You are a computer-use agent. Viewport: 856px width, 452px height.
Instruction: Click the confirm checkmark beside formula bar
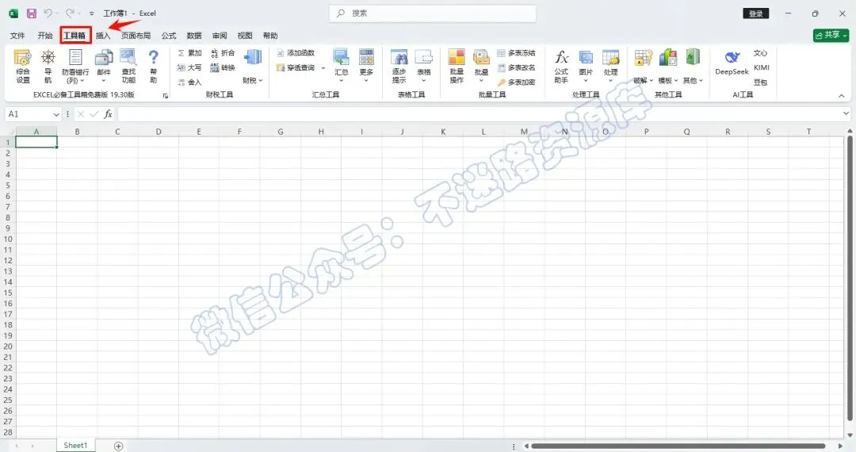click(x=94, y=114)
